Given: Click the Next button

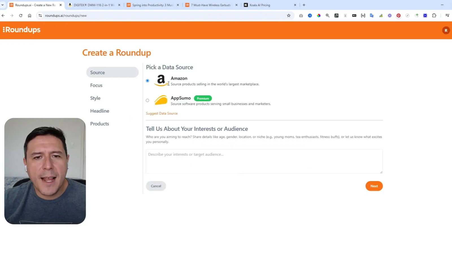Looking at the screenshot, I should point(374,186).
